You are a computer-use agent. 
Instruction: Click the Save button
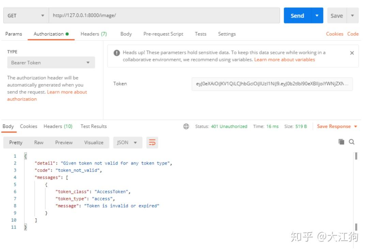coord(336,15)
